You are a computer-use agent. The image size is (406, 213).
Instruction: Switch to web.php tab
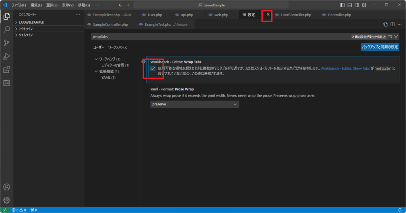click(x=221, y=15)
